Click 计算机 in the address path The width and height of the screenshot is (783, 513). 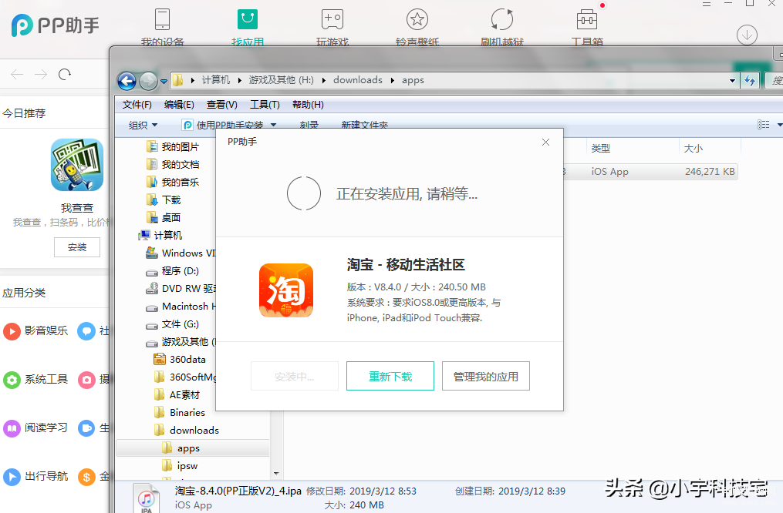(x=216, y=80)
